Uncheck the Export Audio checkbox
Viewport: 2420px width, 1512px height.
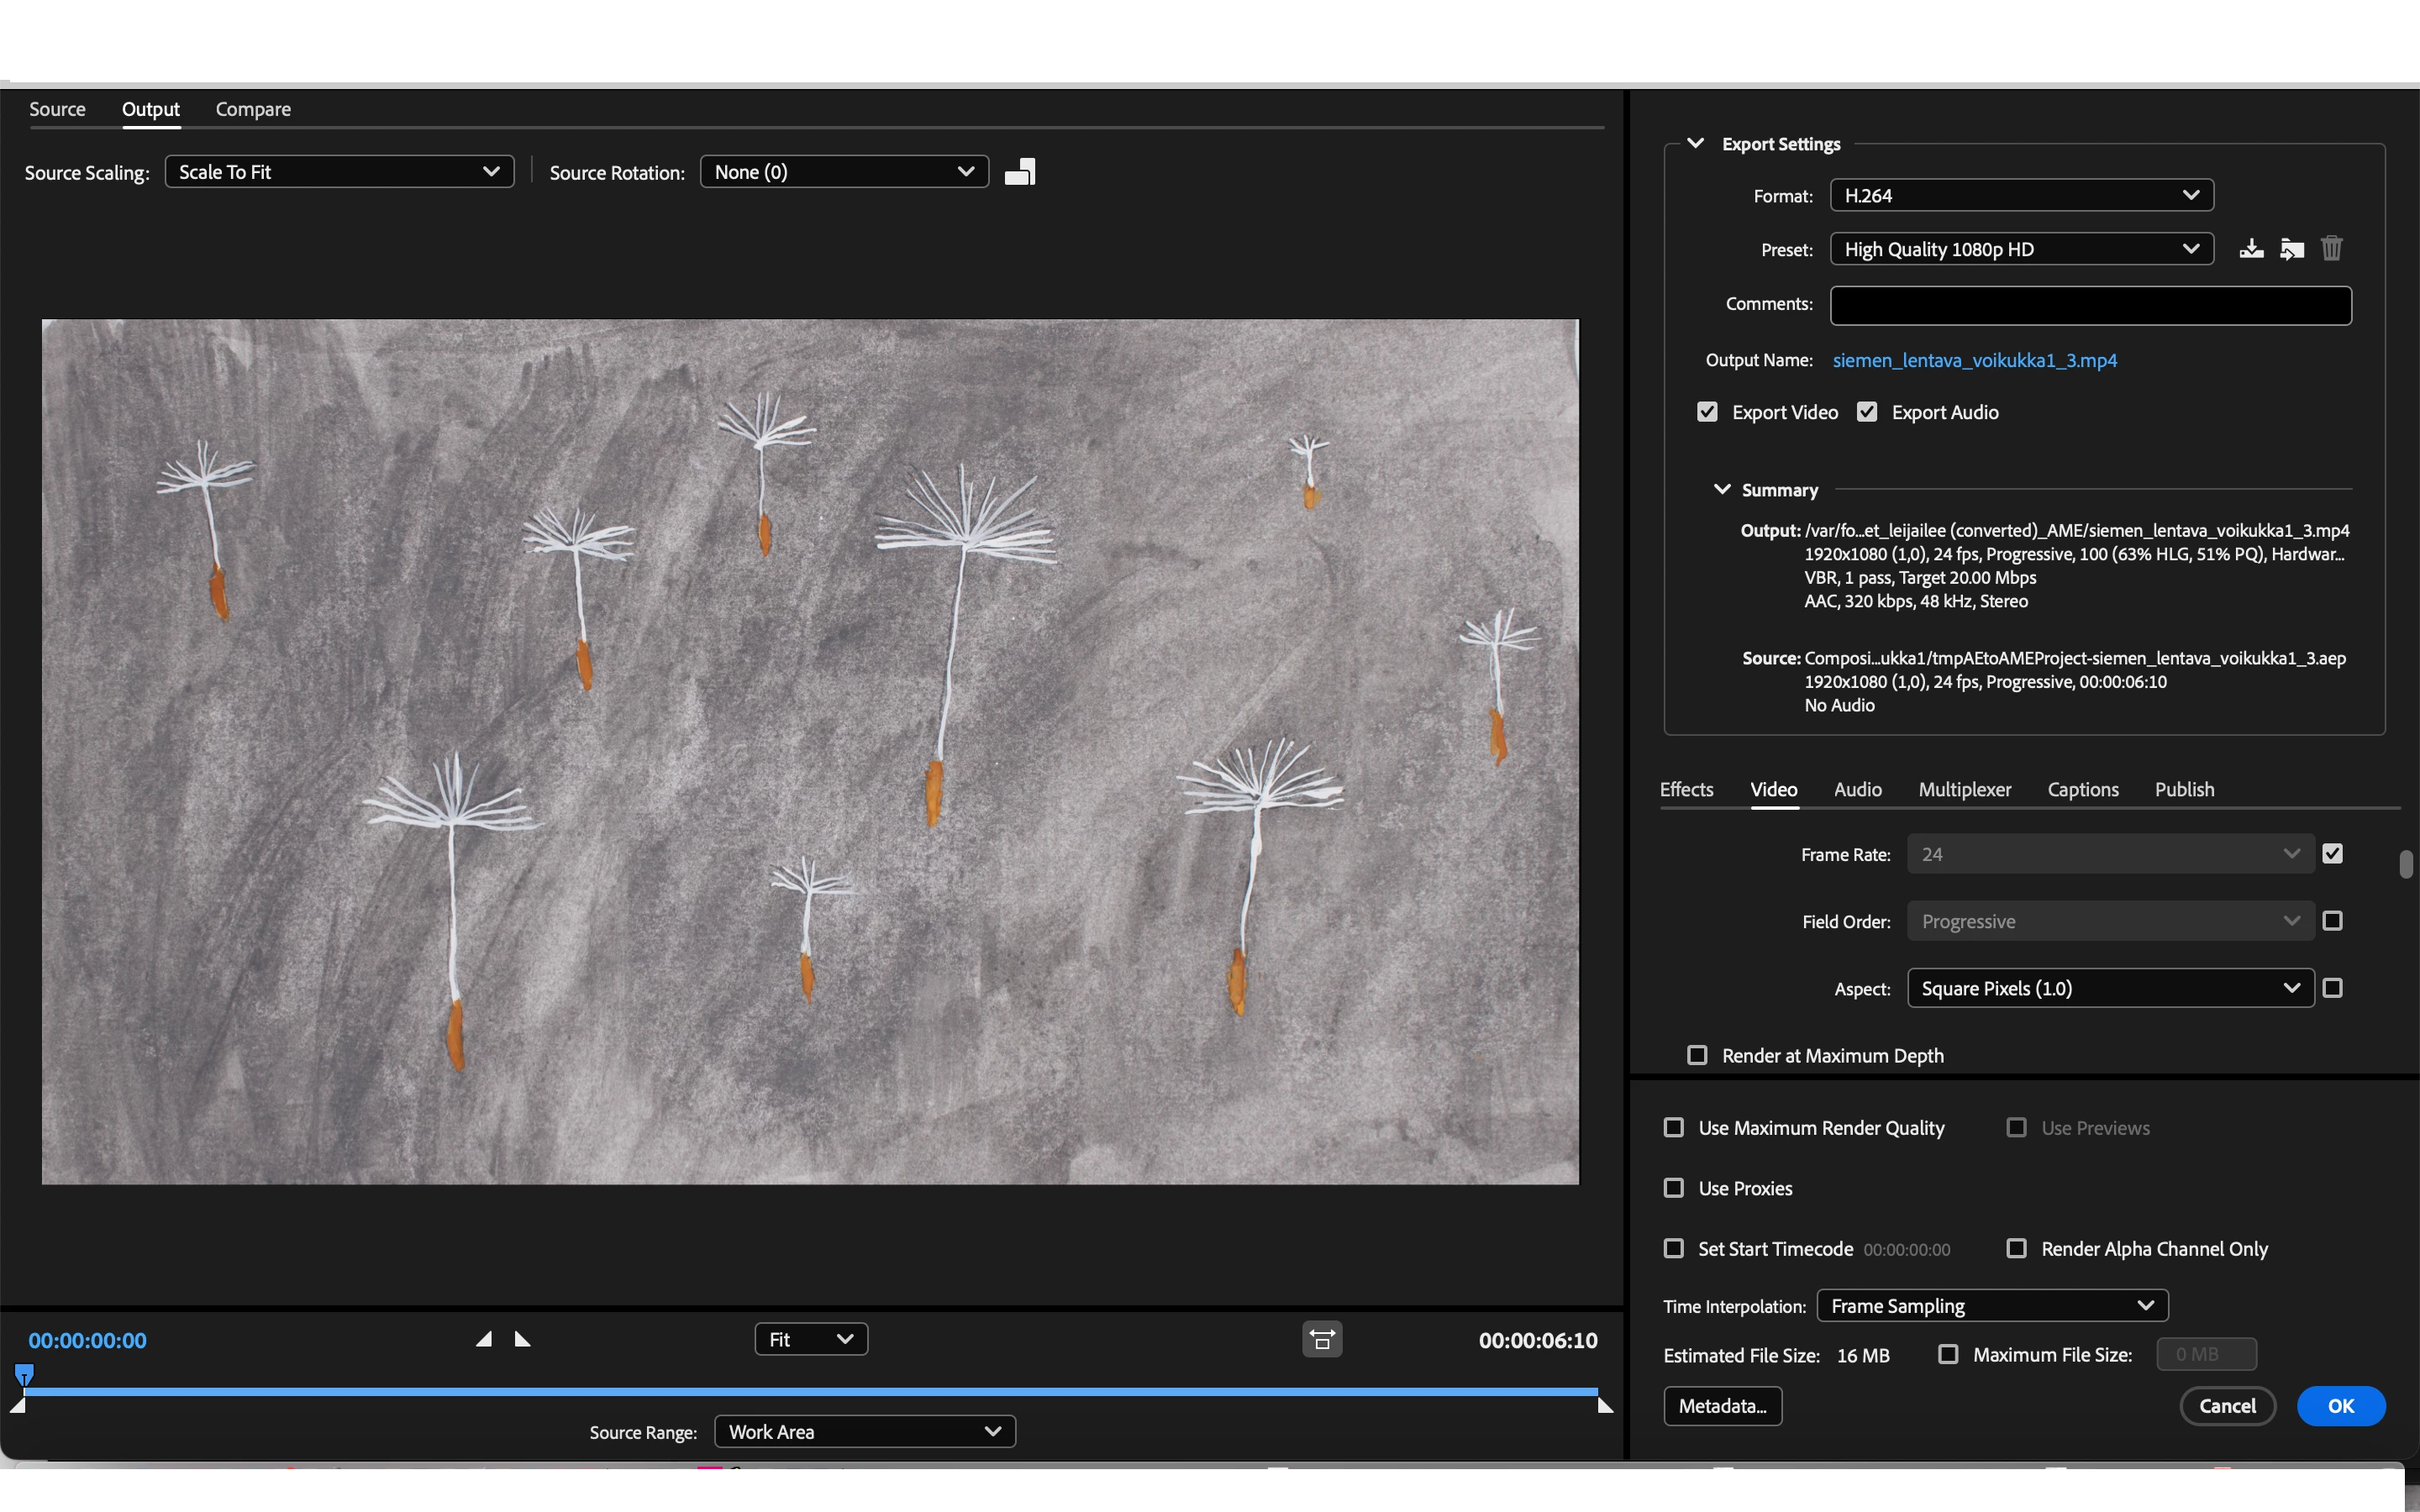pyautogui.click(x=1867, y=412)
